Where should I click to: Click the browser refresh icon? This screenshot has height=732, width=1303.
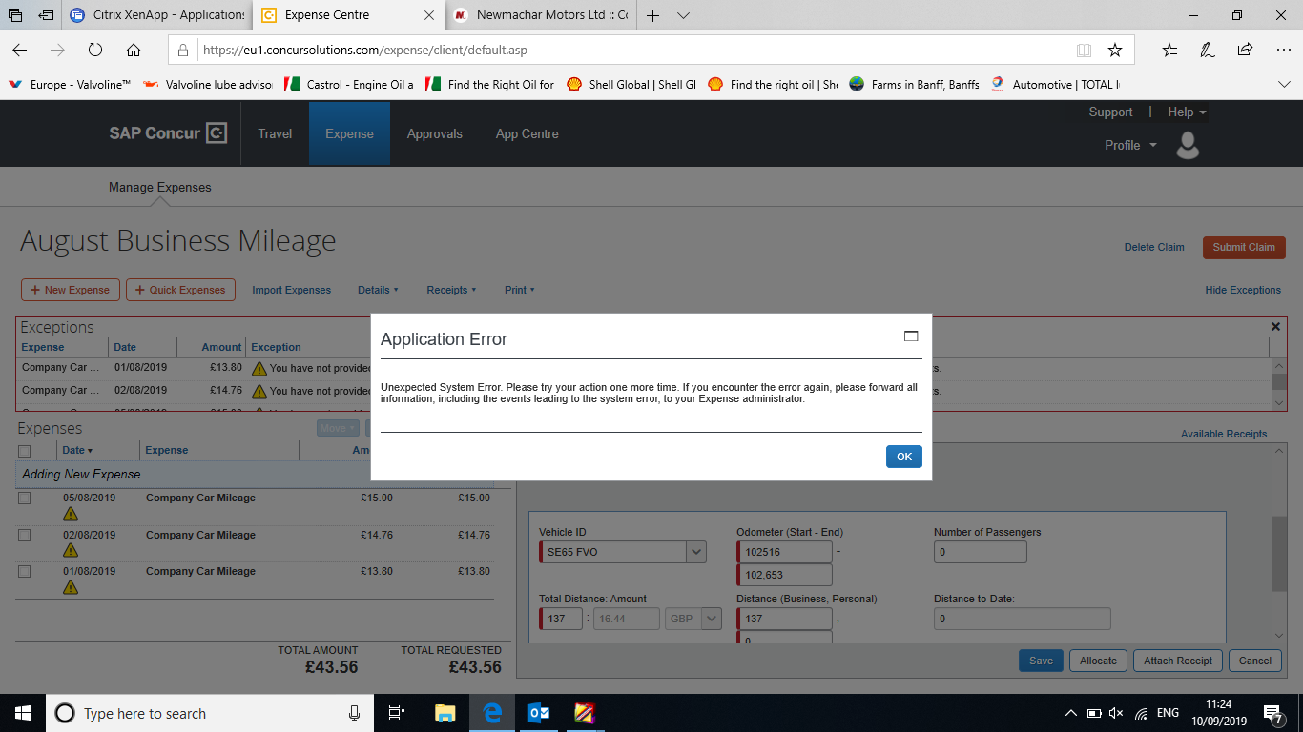95,51
